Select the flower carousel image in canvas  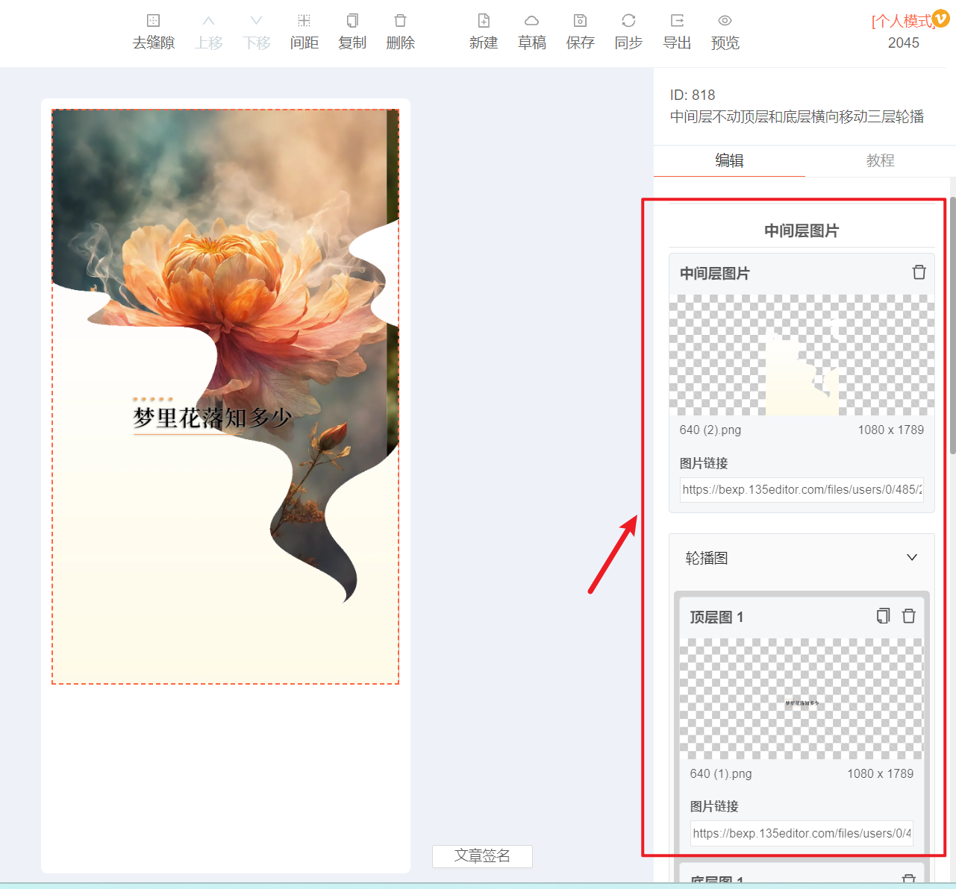(225, 397)
